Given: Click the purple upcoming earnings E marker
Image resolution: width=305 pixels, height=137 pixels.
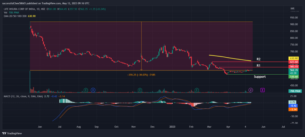Looking at the screenshot, I should (263, 90).
